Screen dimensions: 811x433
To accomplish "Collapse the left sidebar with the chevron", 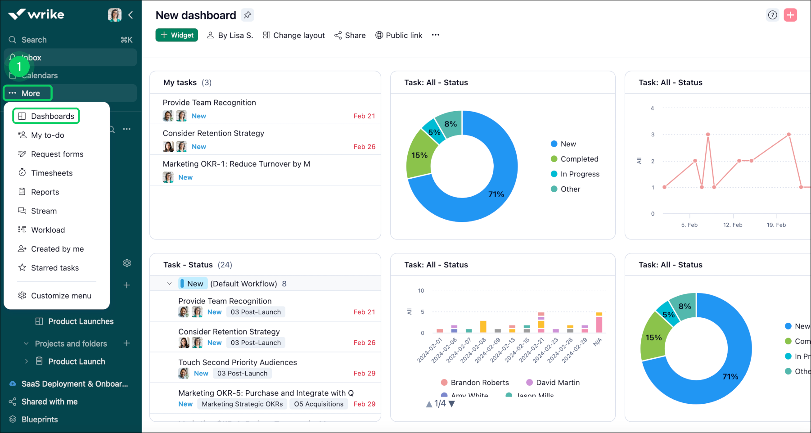I will click(x=131, y=15).
